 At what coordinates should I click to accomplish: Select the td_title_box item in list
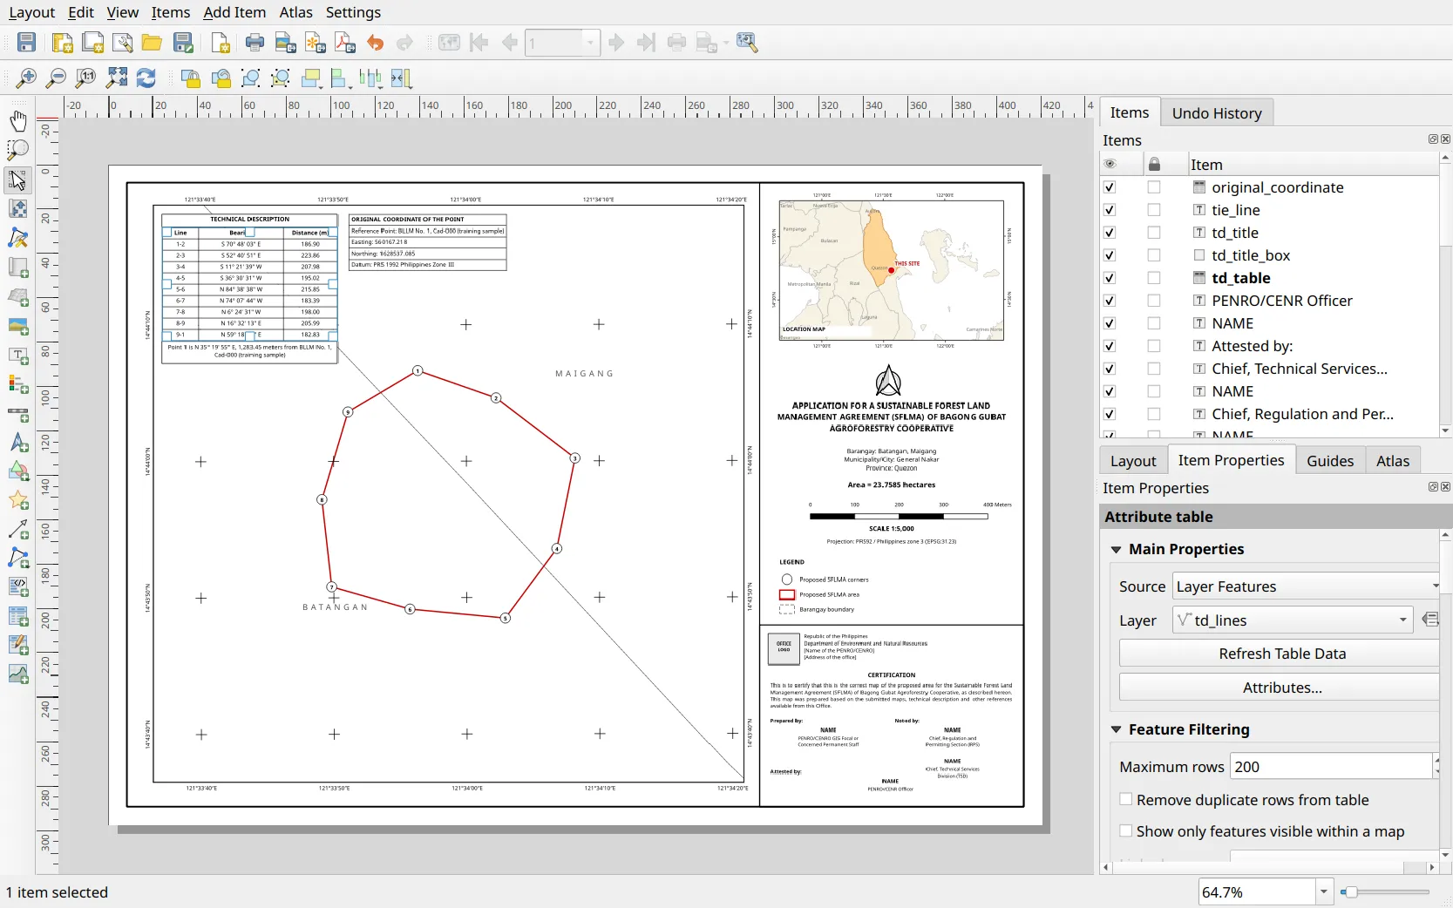pyautogui.click(x=1251, y=255)
